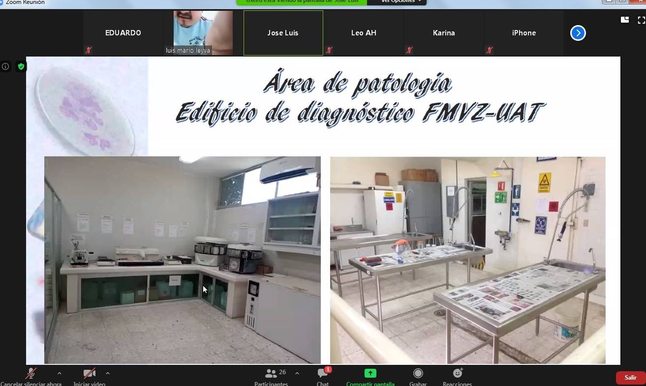646x386 pixels.
Task: Unmute the microphone in the toolbar
Action: tap(31, 374)
